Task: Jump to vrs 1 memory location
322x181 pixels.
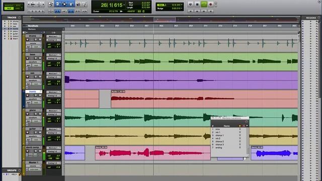Action: (218, 132)
